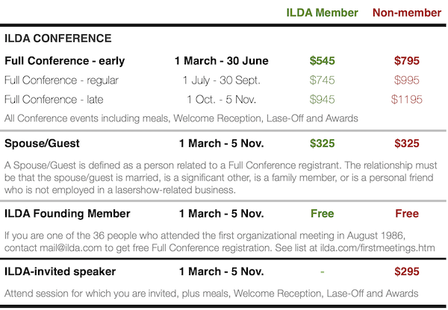Select the $295 invited speaker non-member price

point(407,271)
